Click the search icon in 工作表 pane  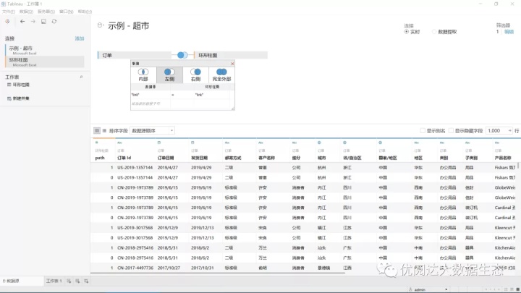(81, 77)
